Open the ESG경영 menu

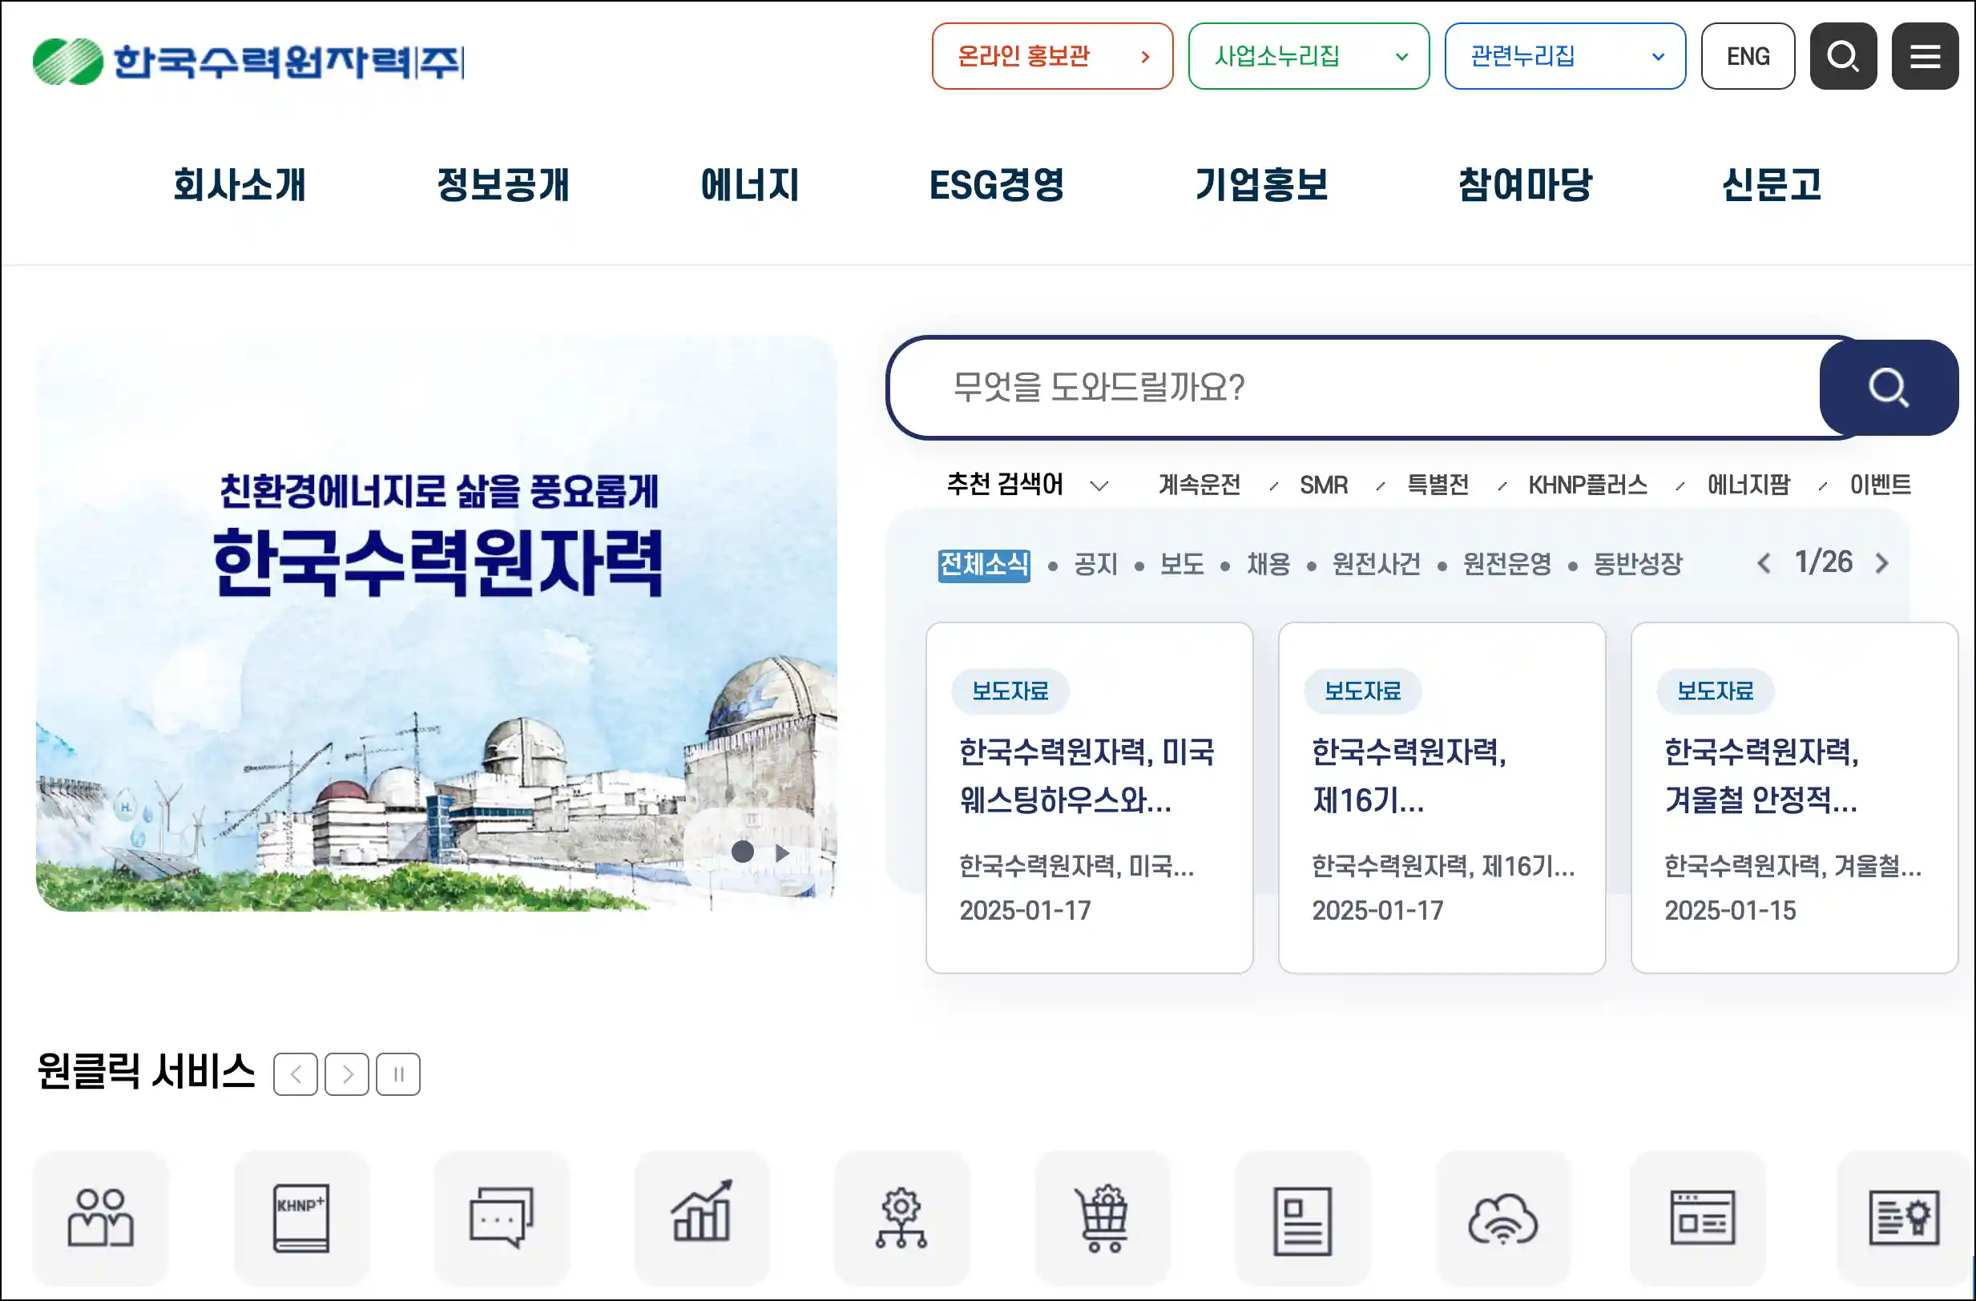coord(997,184)
